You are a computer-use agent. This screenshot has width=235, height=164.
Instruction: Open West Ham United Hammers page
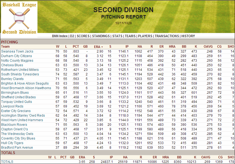[22, 120]
